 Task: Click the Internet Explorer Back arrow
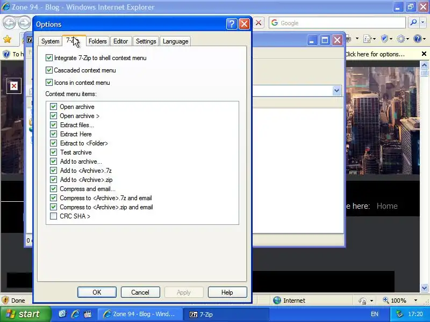(x=10, y=23)
